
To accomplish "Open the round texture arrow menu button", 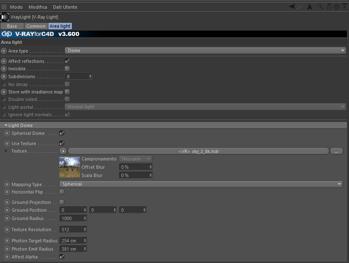I will click(x=63, y=151).
